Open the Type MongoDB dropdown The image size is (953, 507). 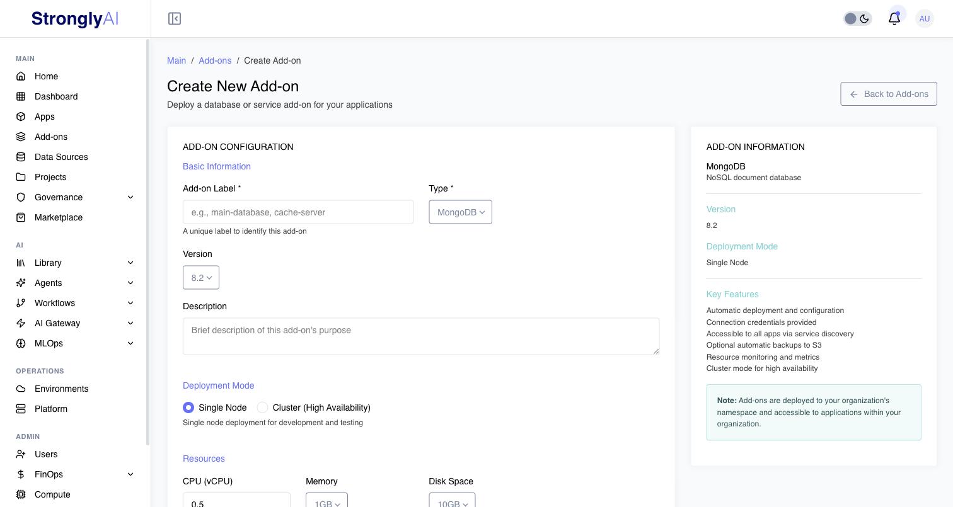pos(461,212)
